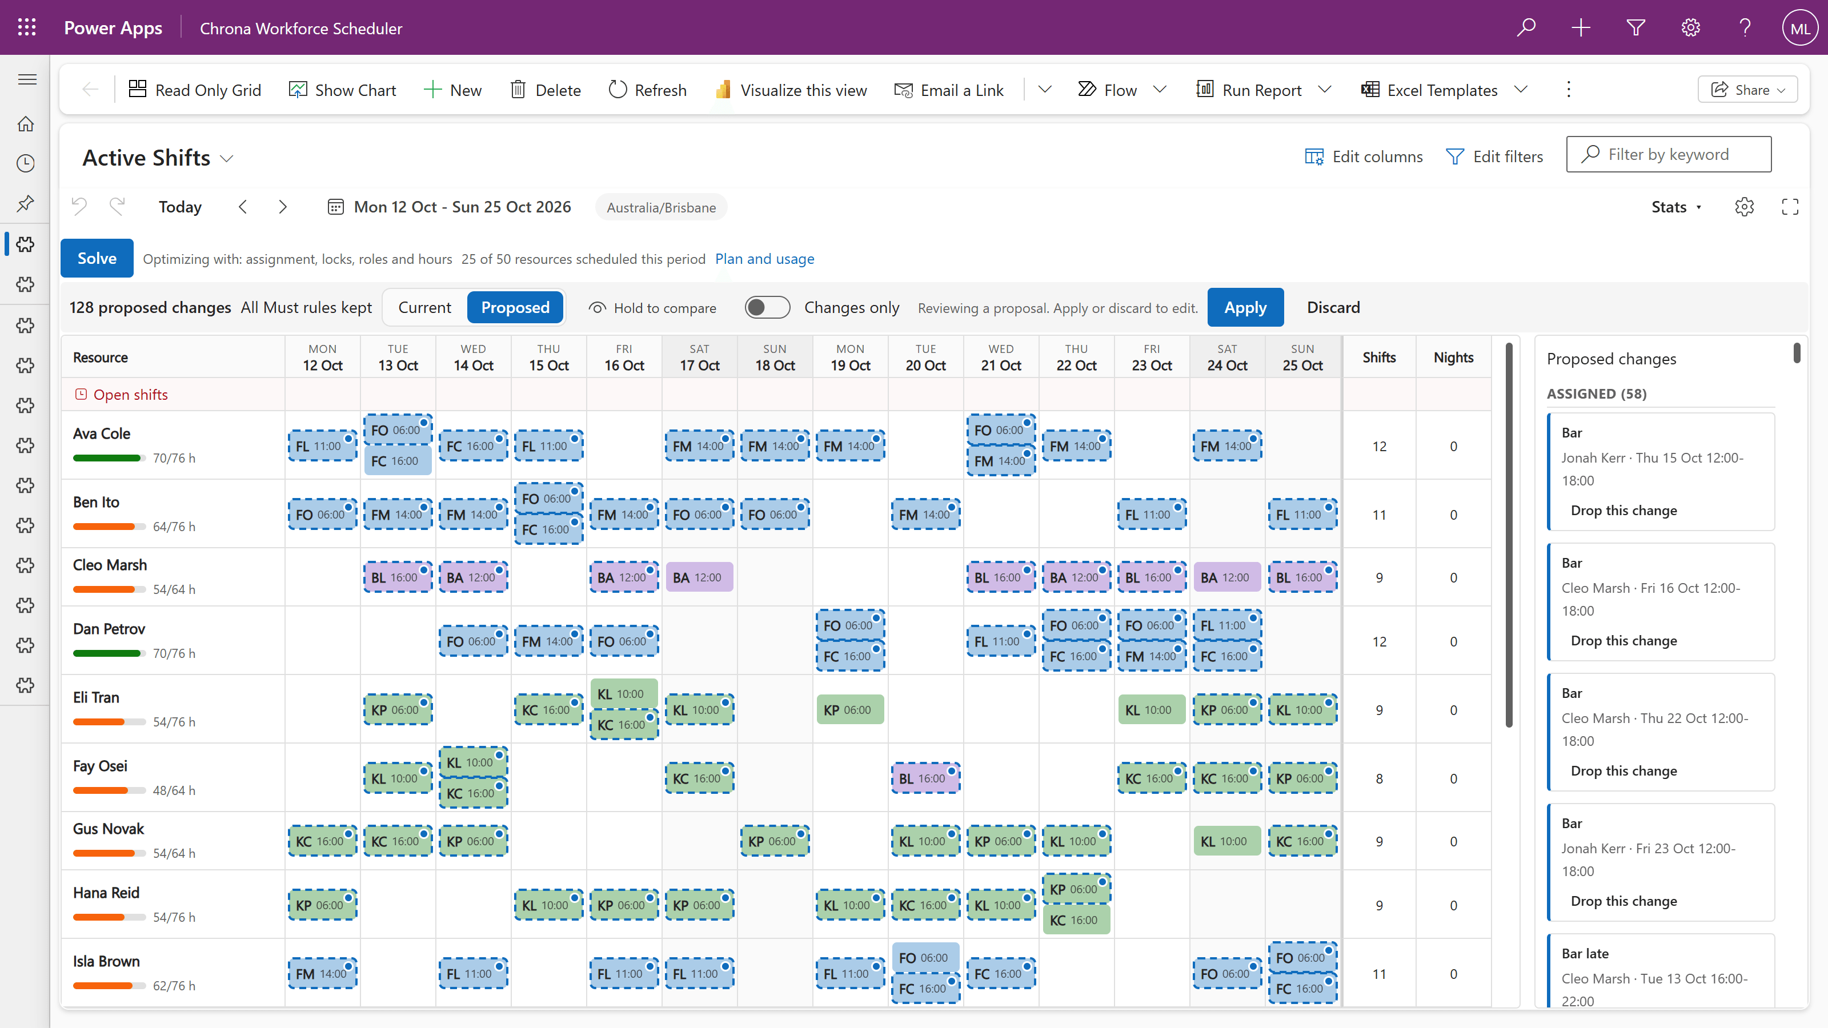Click Excel Templates command
This screenshot has height=1028, width=1828.
[x=1429, y=90]
